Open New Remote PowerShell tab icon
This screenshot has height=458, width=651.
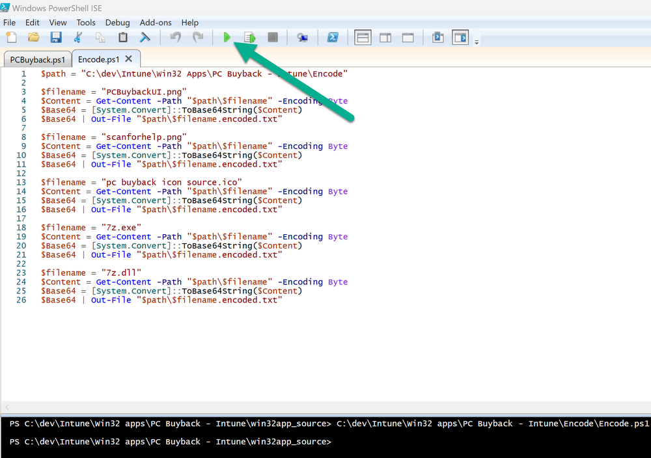point(303,38)
